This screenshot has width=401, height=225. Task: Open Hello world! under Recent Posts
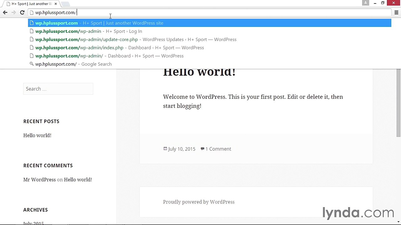(37, 135)
